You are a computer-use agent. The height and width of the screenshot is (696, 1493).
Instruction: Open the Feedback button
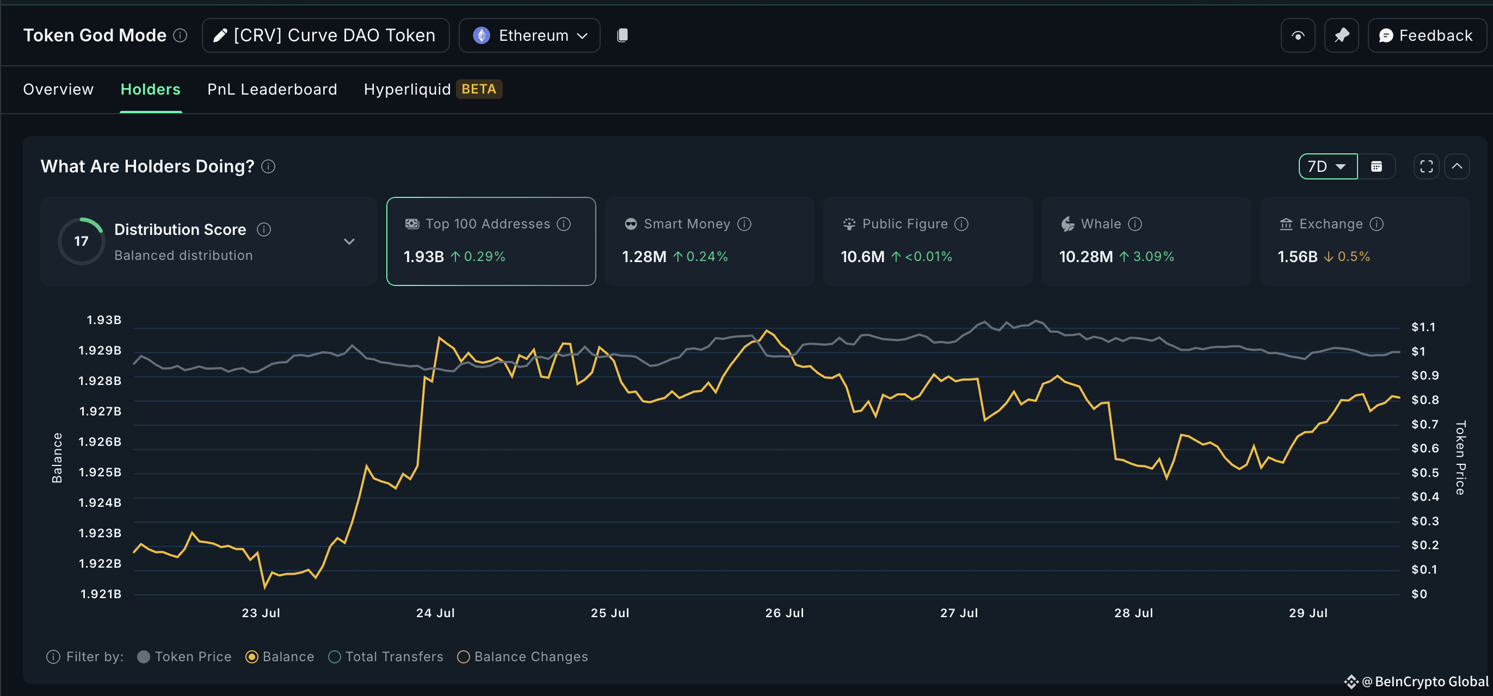click(x=1427, y=36)
